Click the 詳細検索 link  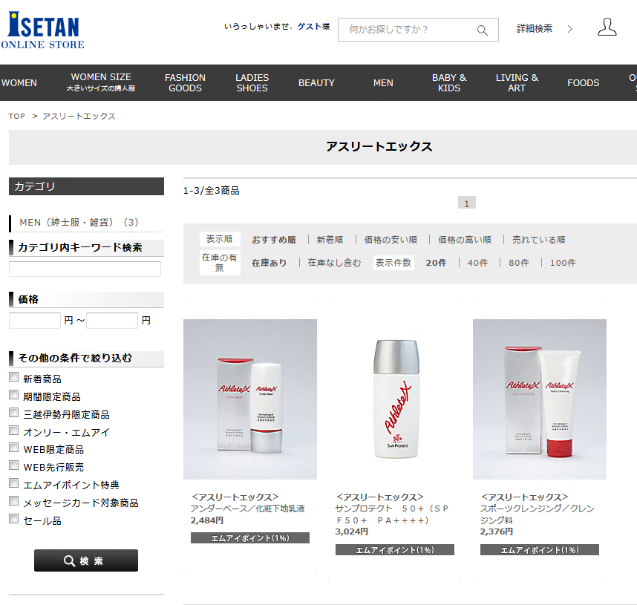click(x=535, y=29)
